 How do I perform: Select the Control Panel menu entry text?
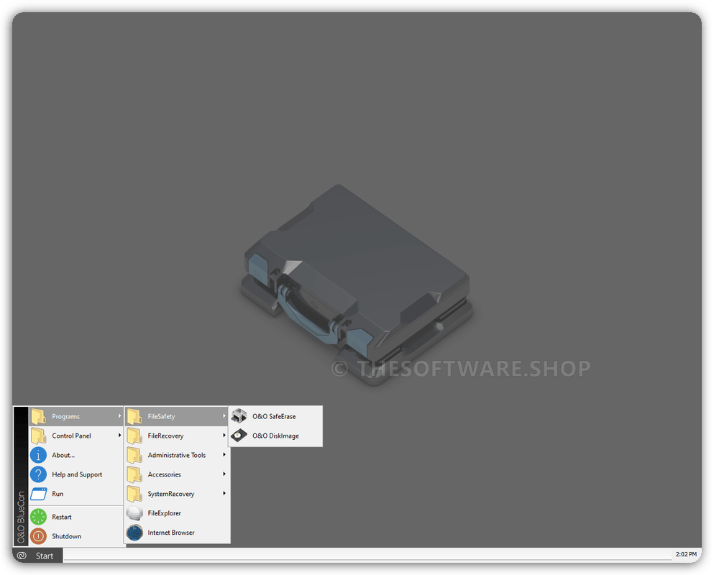(71, 436)
